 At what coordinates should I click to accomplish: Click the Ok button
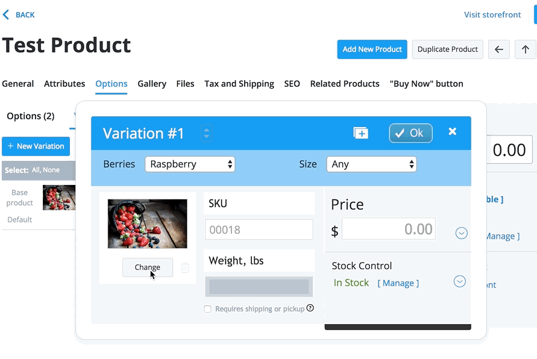[410, 133]
